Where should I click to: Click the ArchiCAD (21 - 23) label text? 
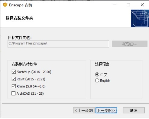point(30,94)
